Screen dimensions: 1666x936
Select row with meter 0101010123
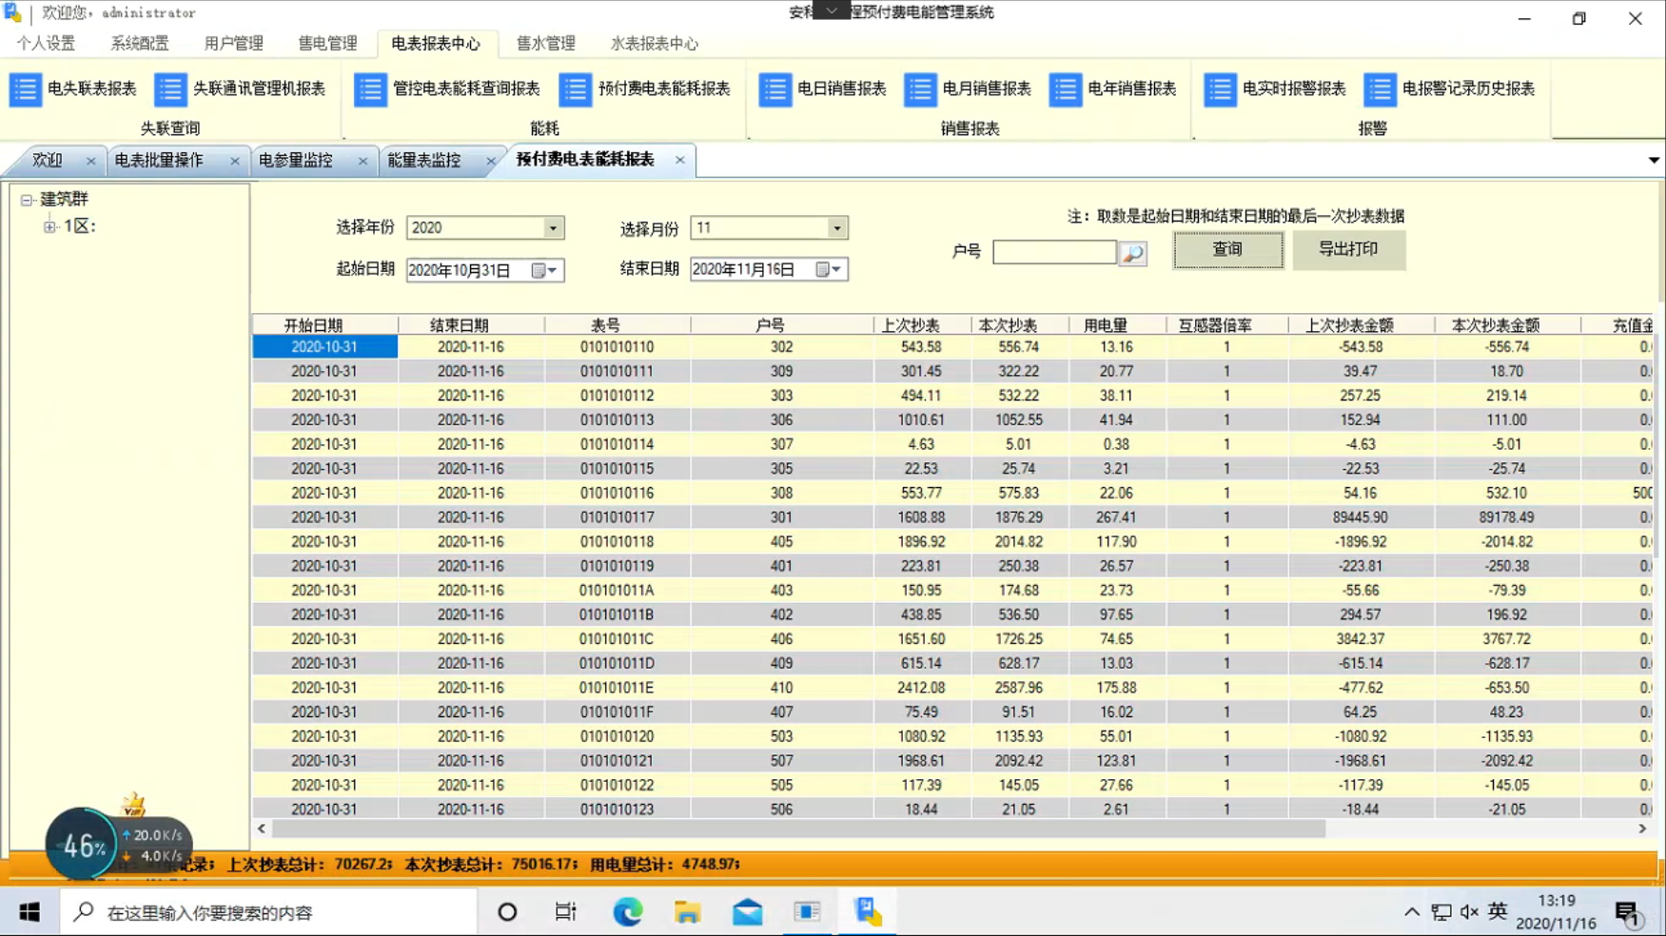point(951,809)
